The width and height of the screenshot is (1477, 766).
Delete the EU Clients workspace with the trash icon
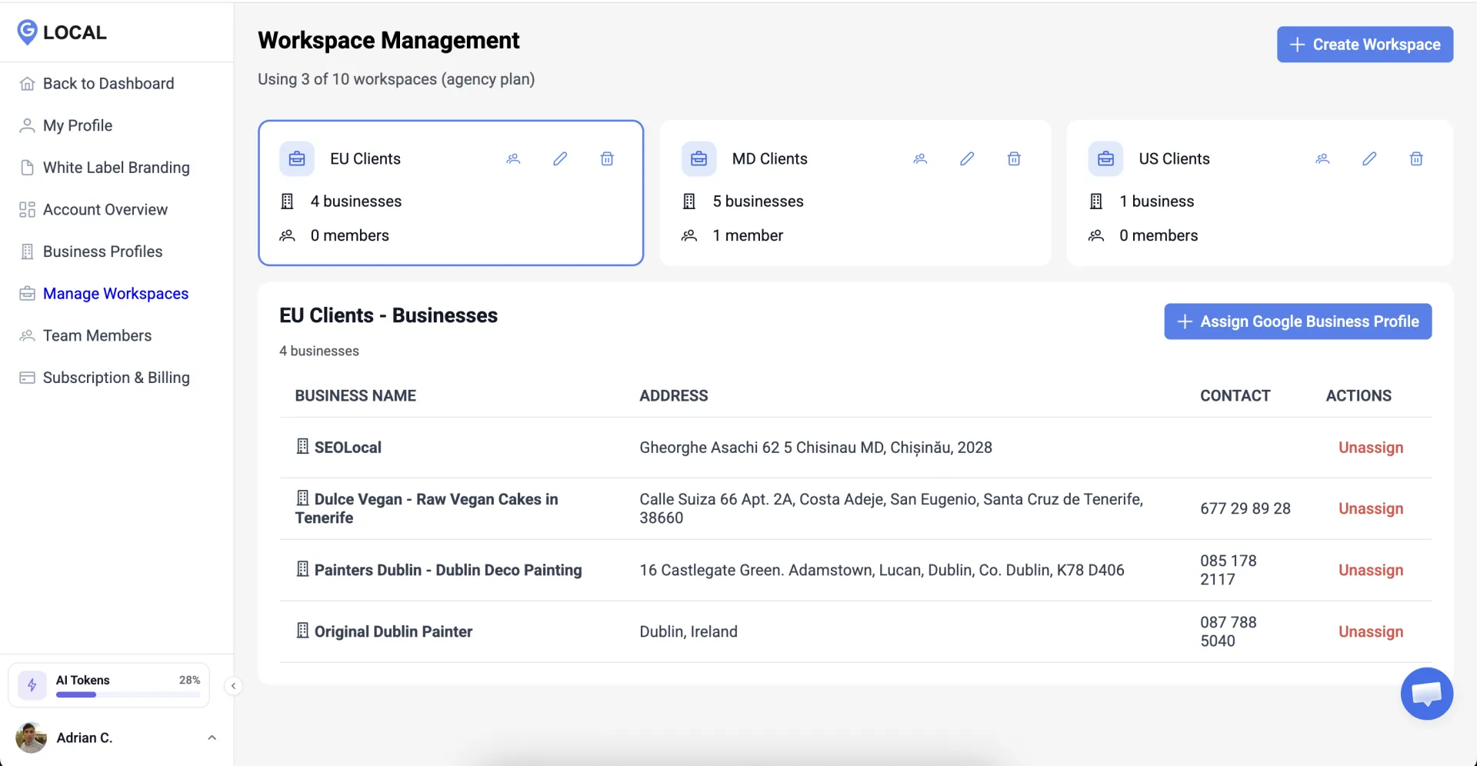(x=607, y=159)
